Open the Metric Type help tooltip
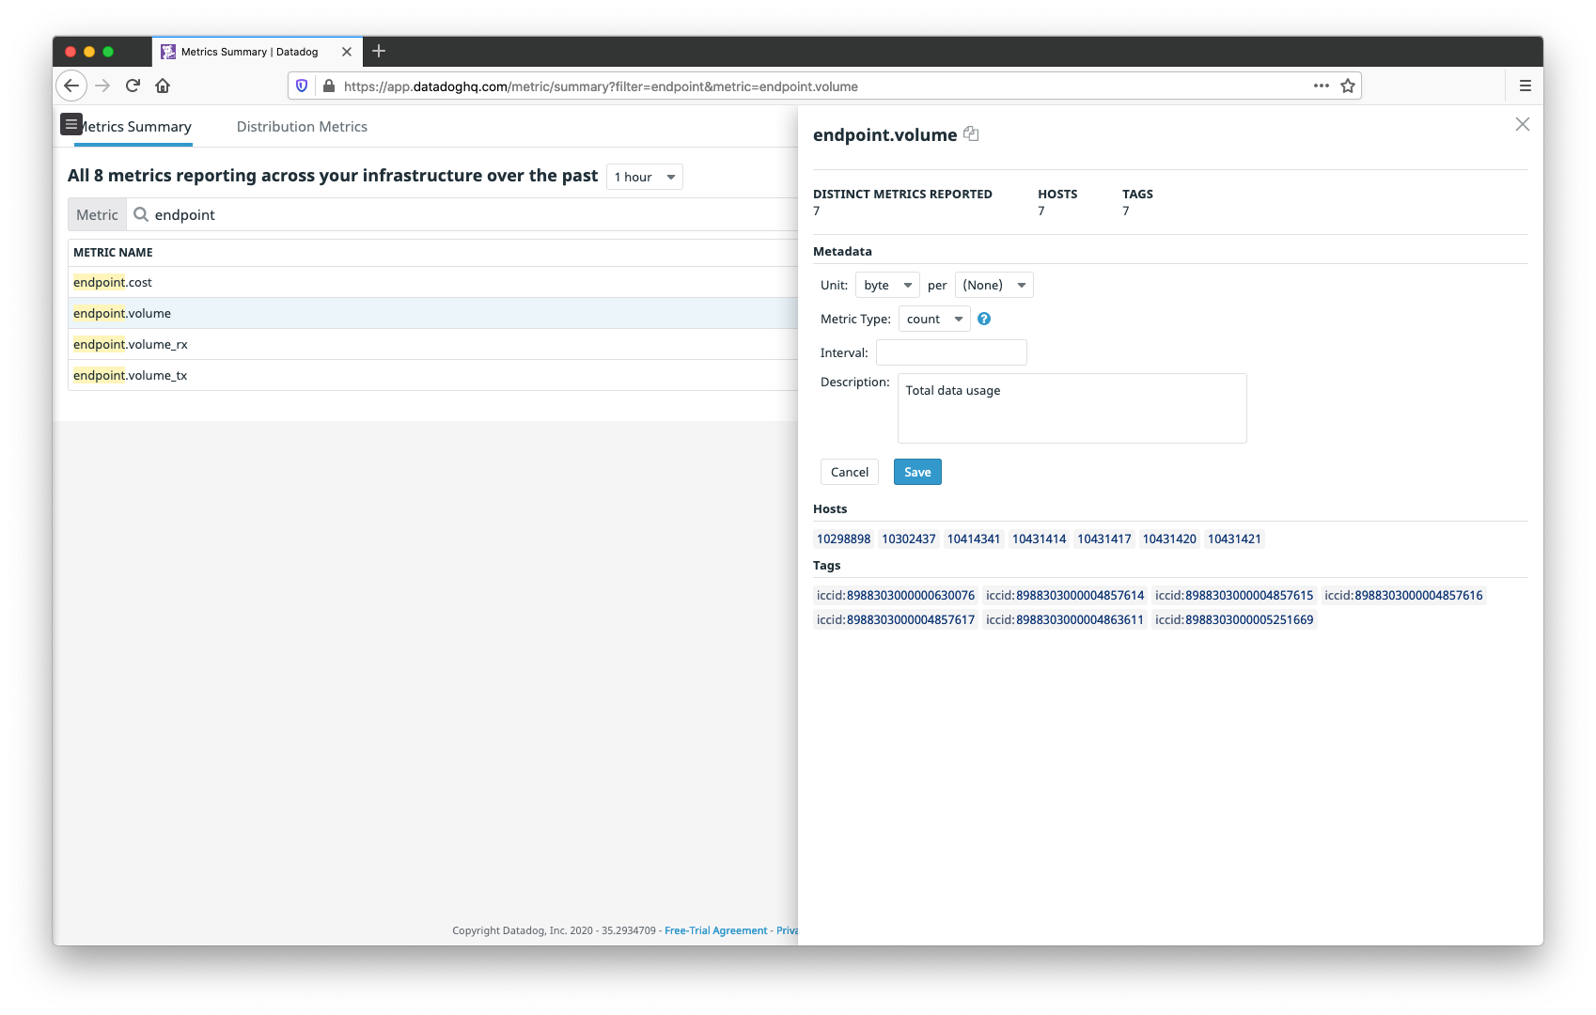1596x1015 pixels. click(983, 319)
